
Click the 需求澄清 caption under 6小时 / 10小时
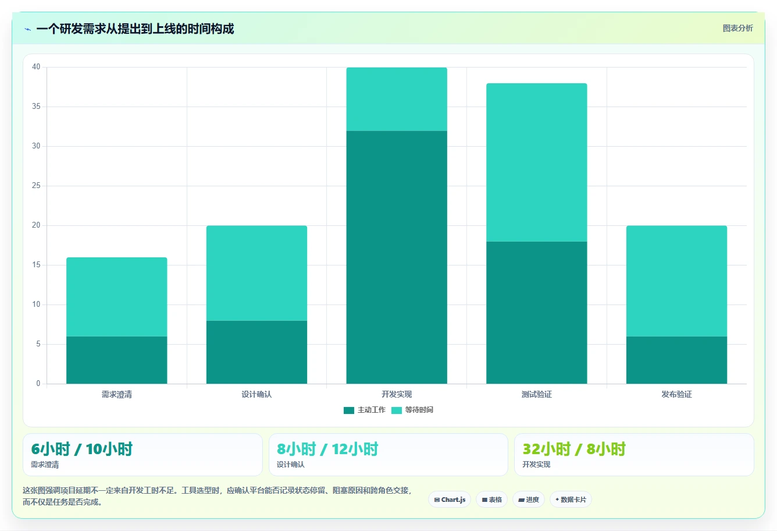[45, 465]
